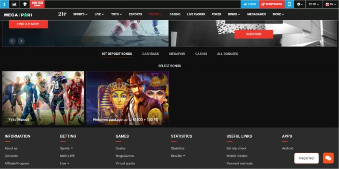Expand the More menu
The height and width of the screenshot is (169, 339).
pos(278,14)
